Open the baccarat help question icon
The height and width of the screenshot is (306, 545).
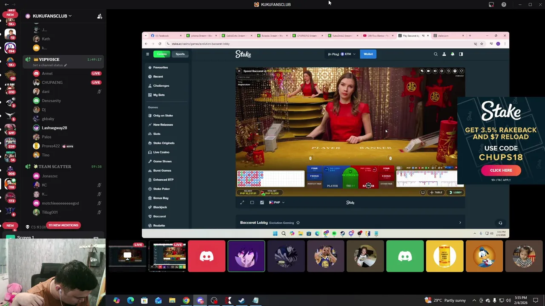pos(455,71)
